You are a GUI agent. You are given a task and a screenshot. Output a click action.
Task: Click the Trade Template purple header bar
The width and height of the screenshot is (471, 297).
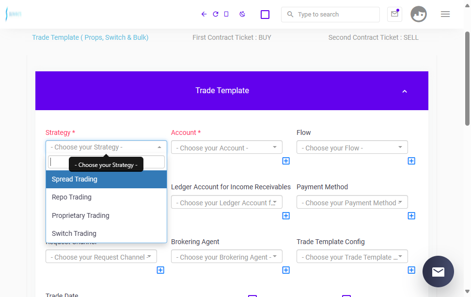point(232,91)
